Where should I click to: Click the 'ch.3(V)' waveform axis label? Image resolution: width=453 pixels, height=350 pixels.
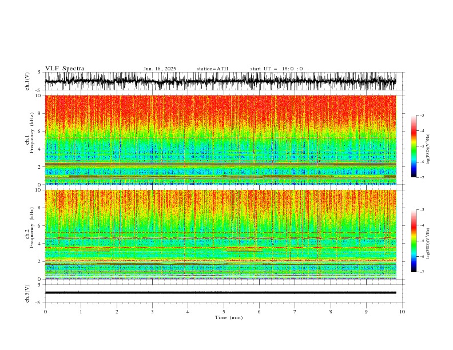click(27, 293)
